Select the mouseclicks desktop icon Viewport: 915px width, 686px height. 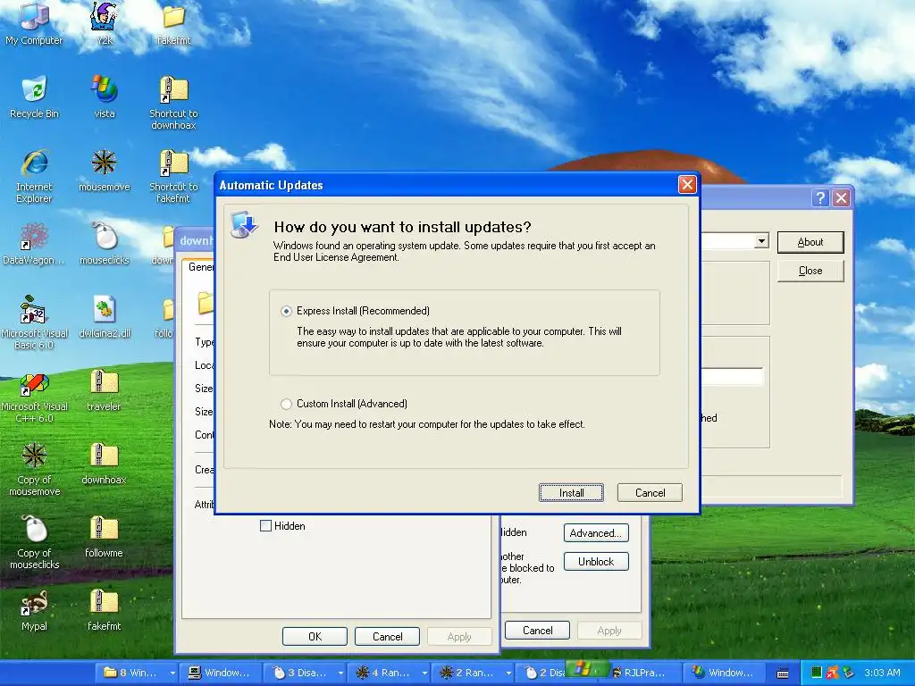[104, 244]
